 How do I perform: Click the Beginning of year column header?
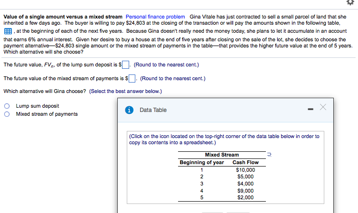202,162
